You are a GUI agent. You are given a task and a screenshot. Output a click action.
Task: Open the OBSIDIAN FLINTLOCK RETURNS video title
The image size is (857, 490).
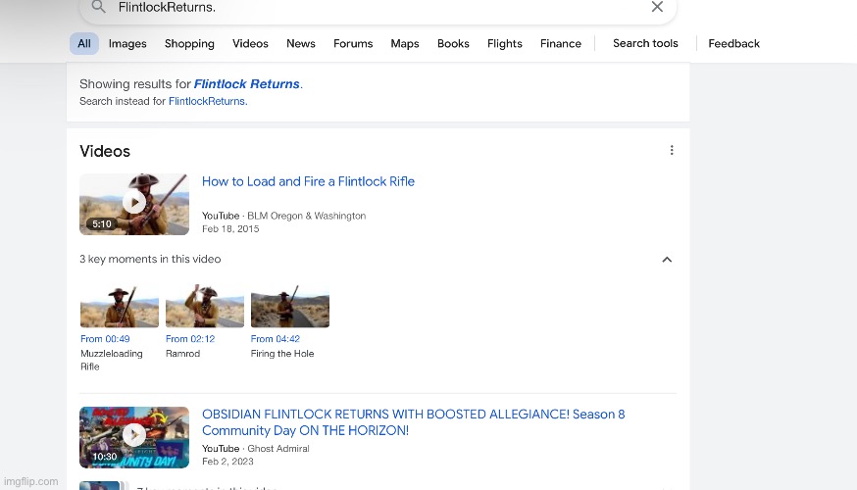tap(413, 422)
